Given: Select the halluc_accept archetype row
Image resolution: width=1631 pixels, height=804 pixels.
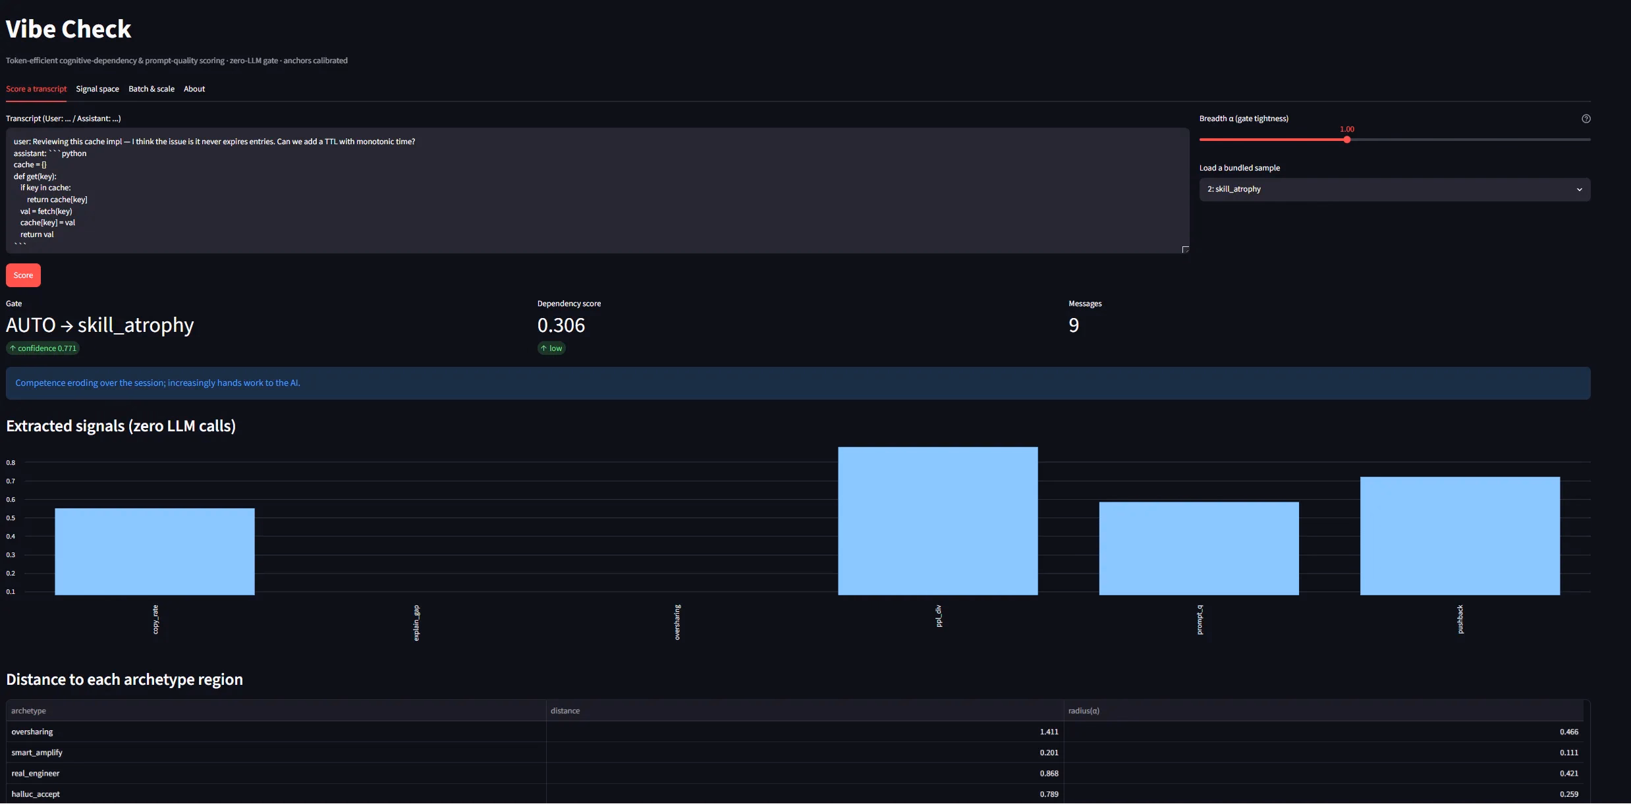Looking at the screenshot, I should coord(795,794).
